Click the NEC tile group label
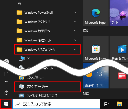128x109 pixels. click(x=86, y=94)
